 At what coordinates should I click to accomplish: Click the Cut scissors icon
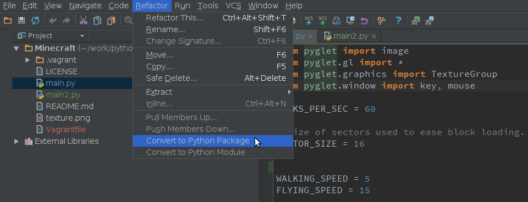[x=83, y=21]
